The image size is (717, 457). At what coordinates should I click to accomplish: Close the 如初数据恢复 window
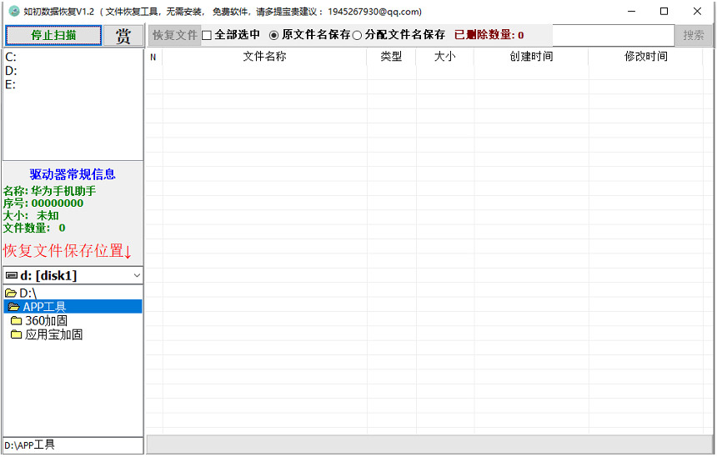pyautogui.click(x=697, y=11)
